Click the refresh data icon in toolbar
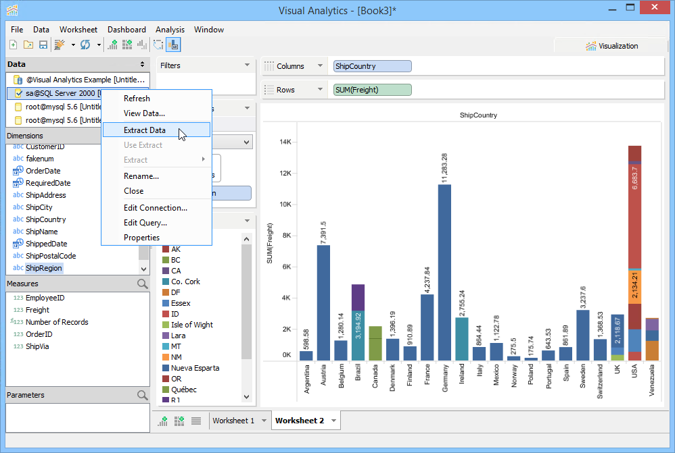This screenshot has width=675, height=453. (85, 45)
